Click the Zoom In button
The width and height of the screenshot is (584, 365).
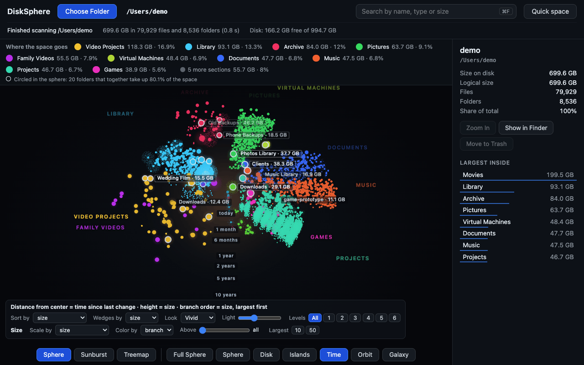[x=478, y=128]
